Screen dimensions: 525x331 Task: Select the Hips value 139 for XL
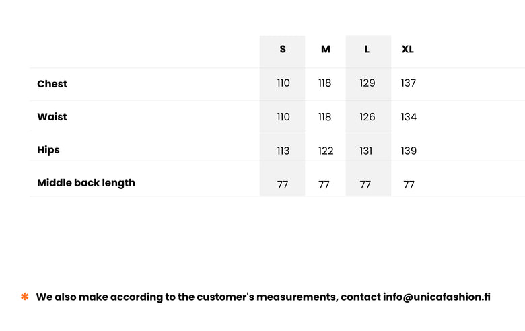tap(409, 151)
